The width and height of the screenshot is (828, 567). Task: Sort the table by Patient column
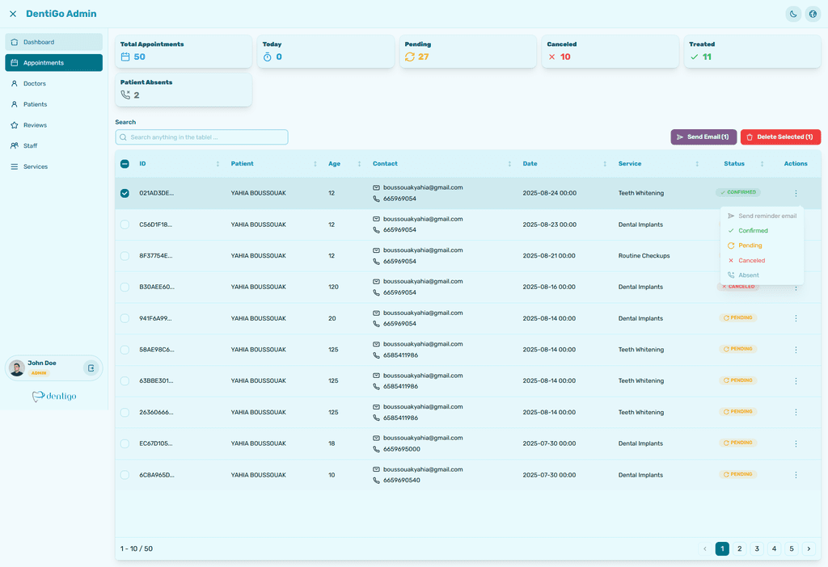tap(315, 164)
